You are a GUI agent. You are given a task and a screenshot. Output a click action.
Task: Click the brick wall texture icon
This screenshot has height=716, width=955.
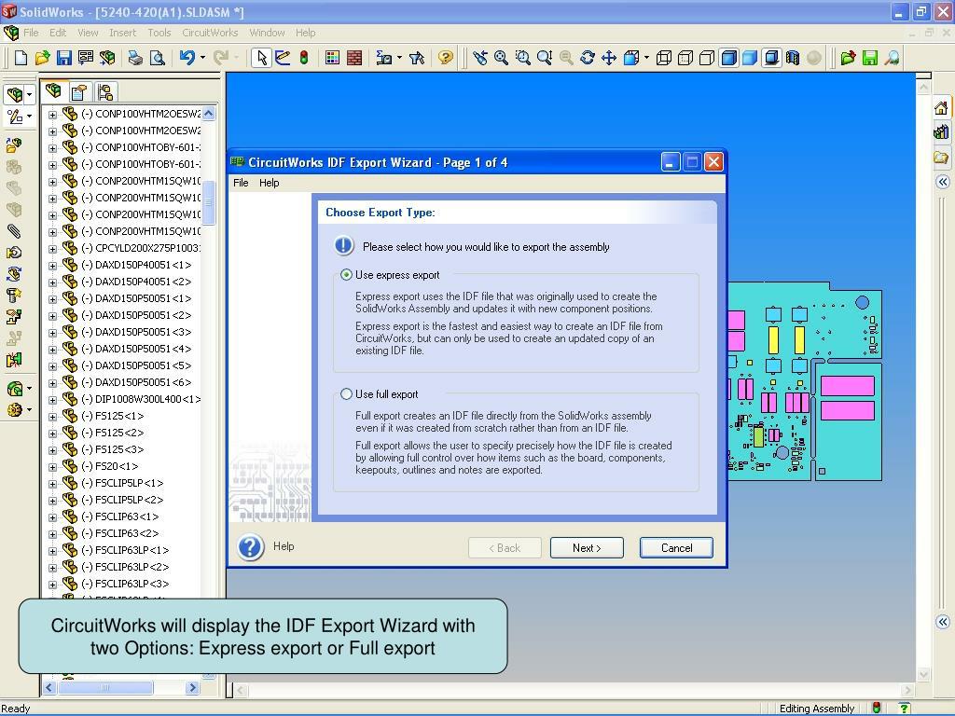point(353,58)
